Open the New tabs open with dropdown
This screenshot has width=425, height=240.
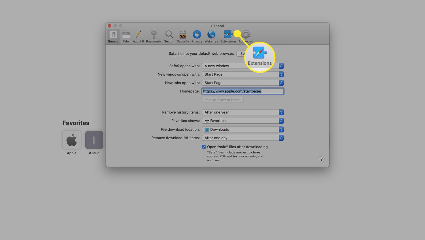(243, 83)
